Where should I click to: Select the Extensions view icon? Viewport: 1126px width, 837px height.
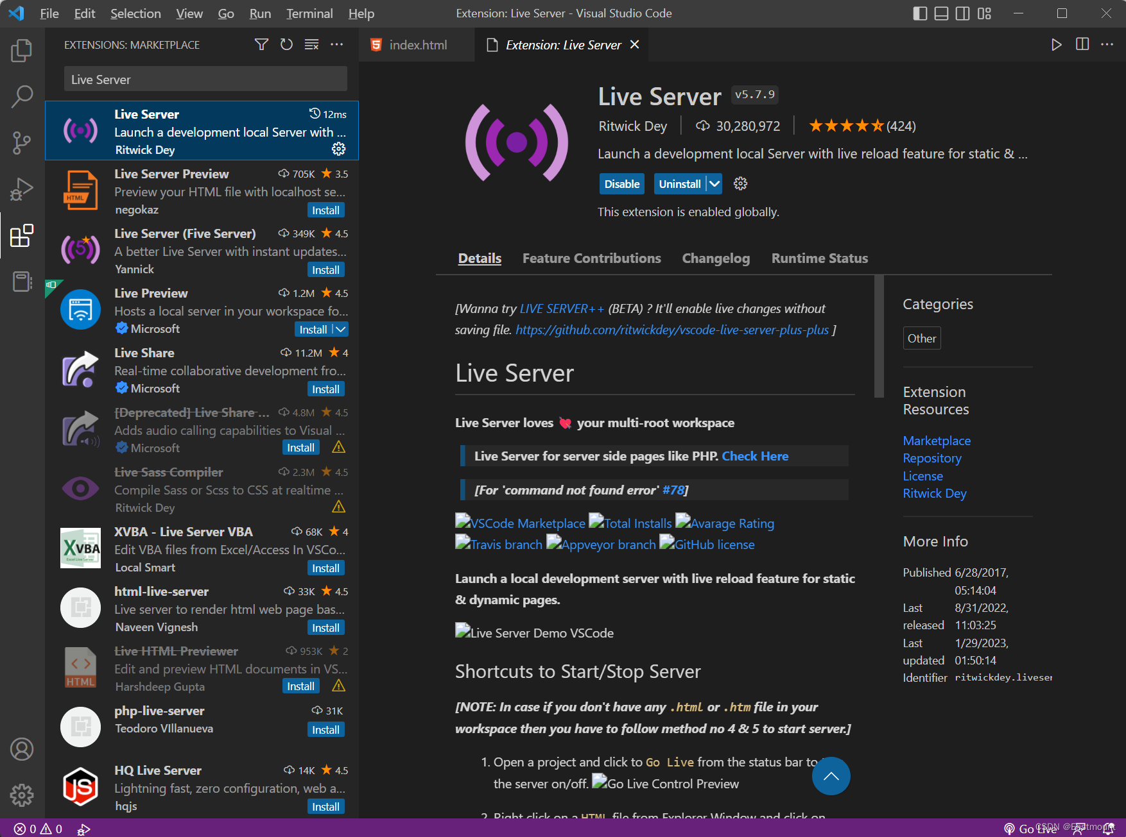pyautogui.click(x=22, y=235)
